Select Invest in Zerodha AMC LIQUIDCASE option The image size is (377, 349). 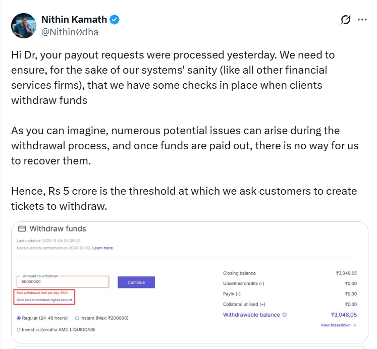19,329
